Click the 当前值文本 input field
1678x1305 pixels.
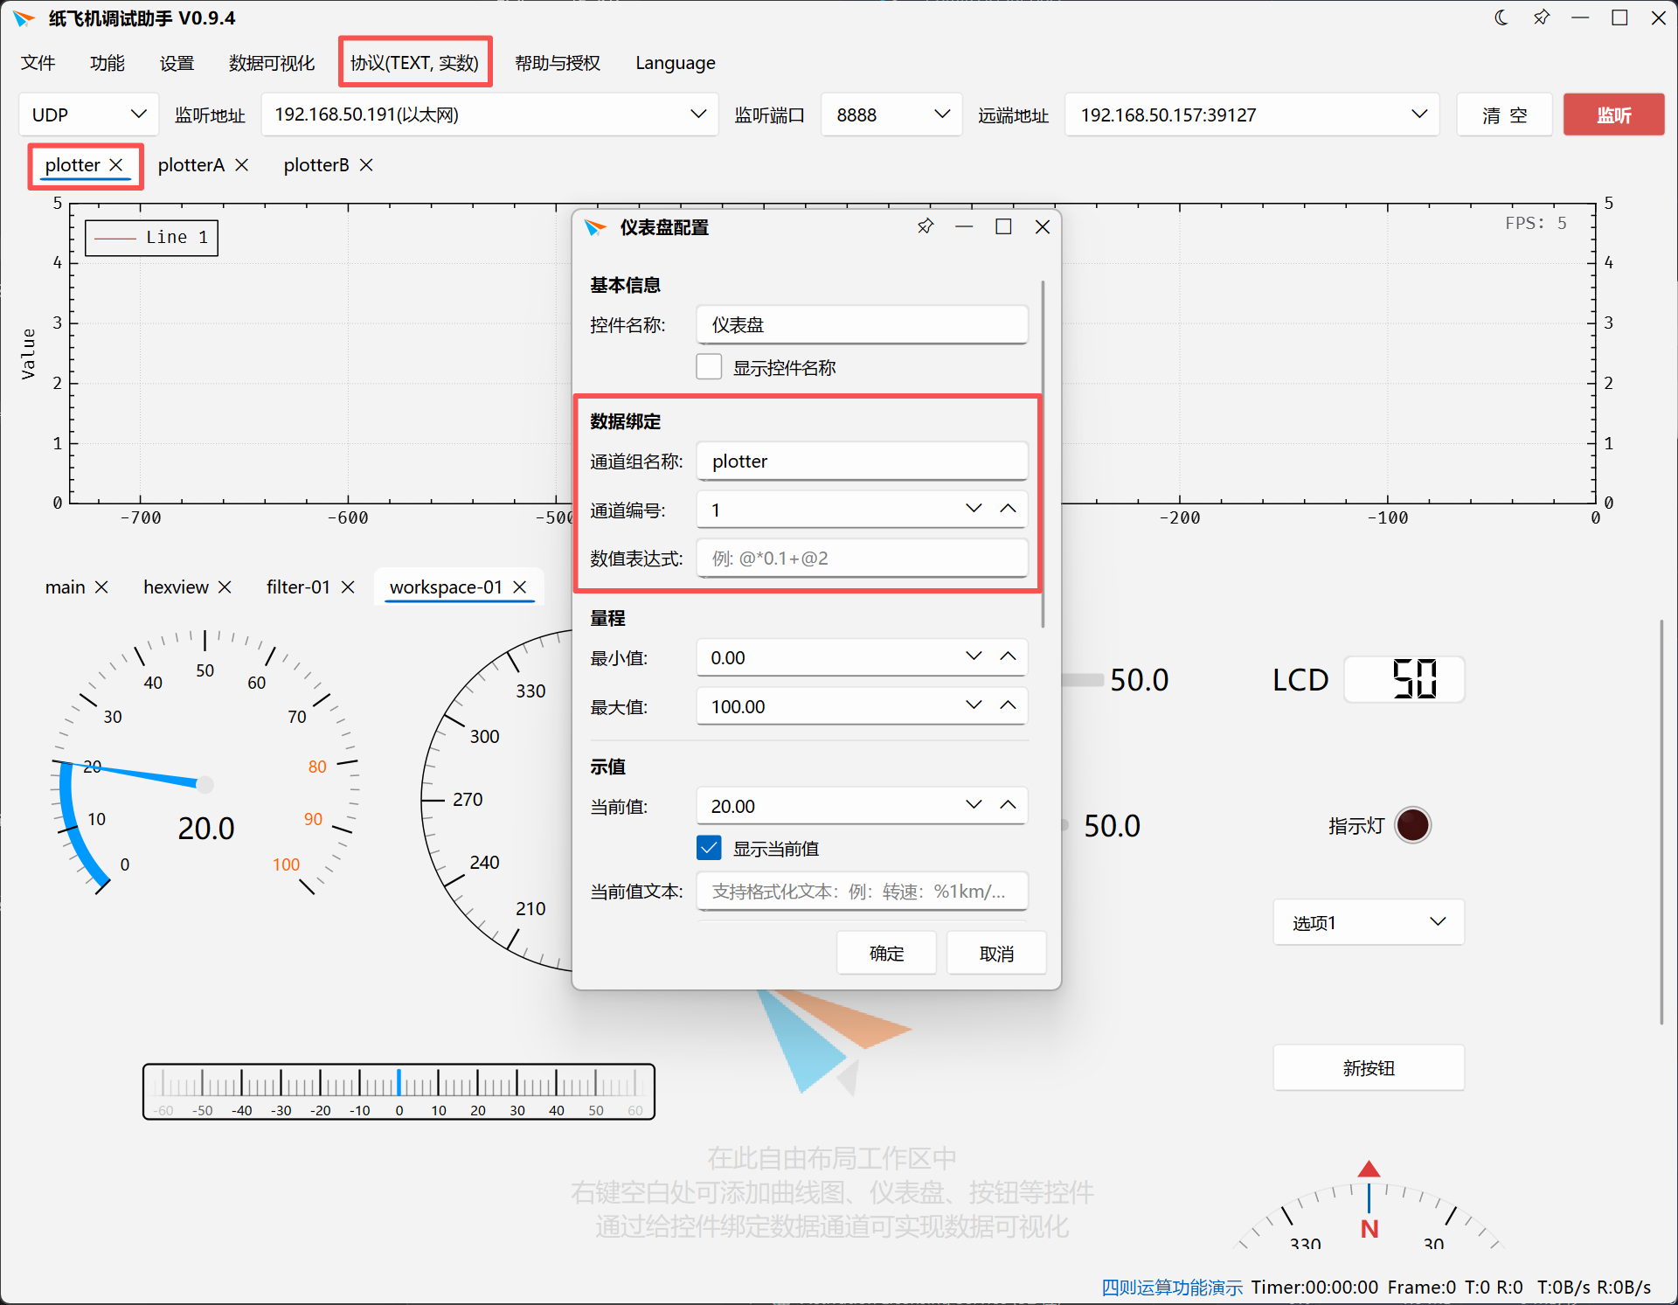(x=862, y=891)
